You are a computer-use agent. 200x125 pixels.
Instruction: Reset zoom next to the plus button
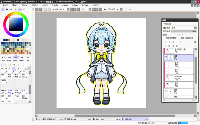click(78, 9)
